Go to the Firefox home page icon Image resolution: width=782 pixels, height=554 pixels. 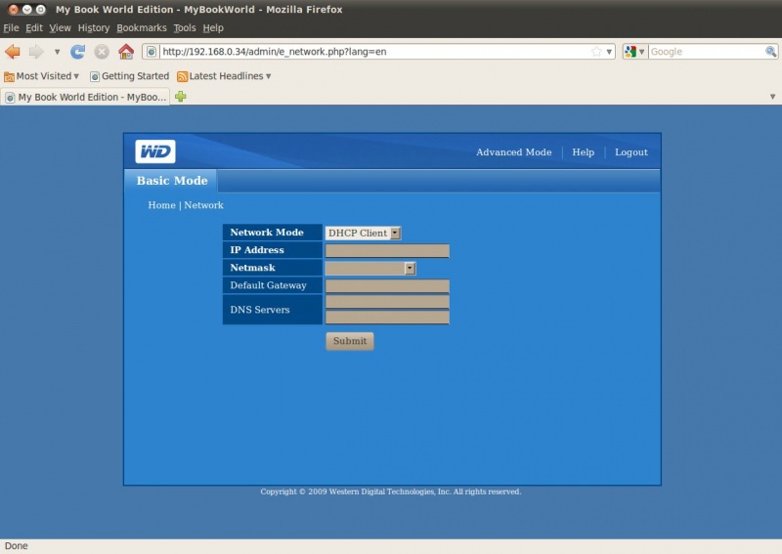126,52
